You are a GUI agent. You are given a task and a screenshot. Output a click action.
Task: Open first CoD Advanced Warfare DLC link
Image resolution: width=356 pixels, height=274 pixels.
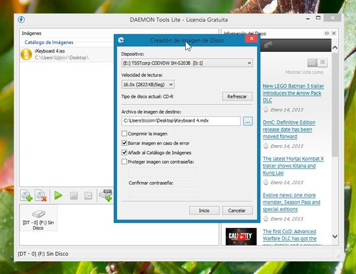[x=292, y=238]
